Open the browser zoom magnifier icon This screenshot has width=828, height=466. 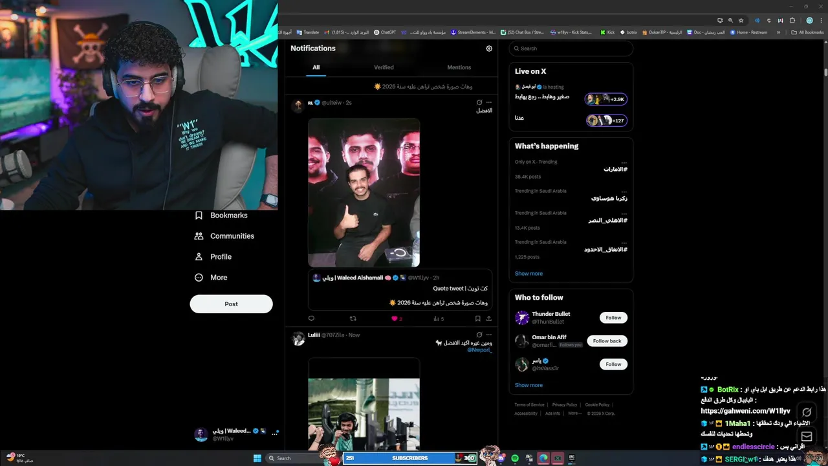pos(730,20)
